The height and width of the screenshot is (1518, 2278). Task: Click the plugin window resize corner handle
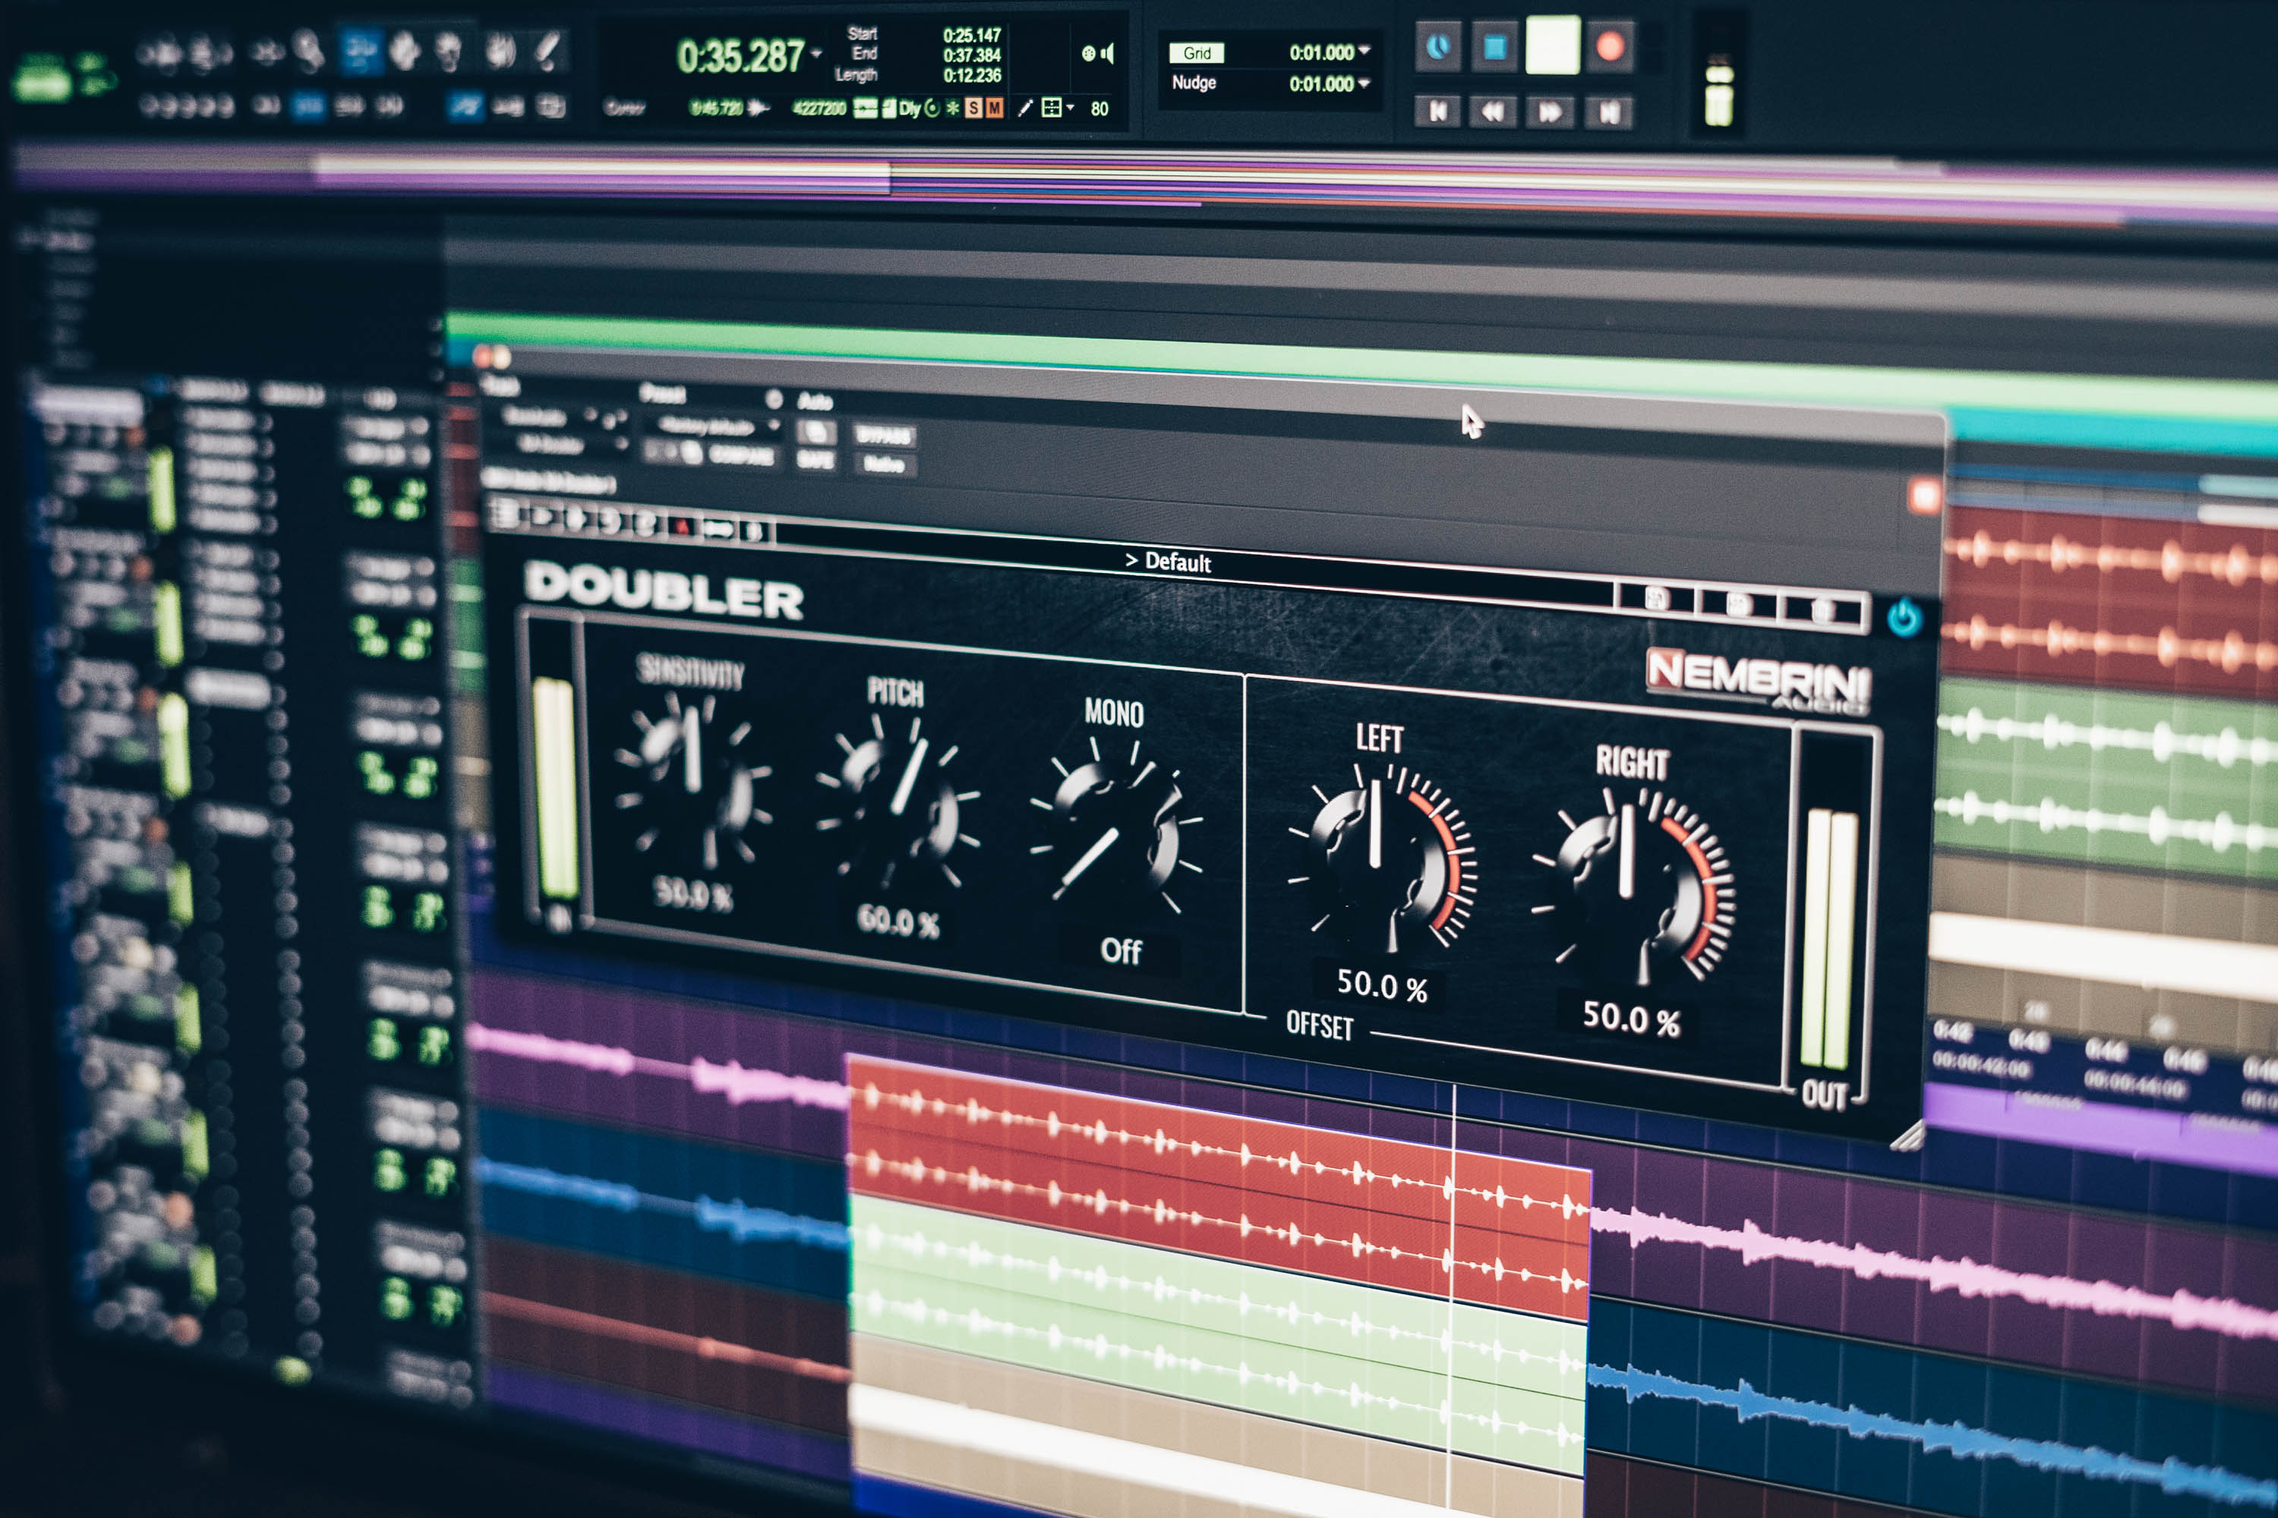point(1908,1135)
